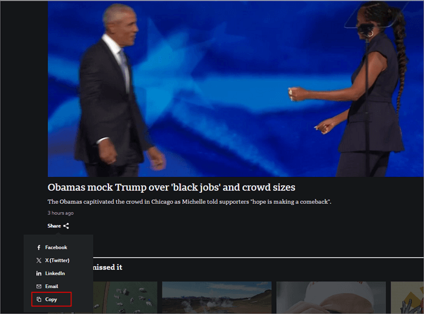The image size is (424, 314).
Task: Click the Email envelope icon
Action: coord(39,286)
